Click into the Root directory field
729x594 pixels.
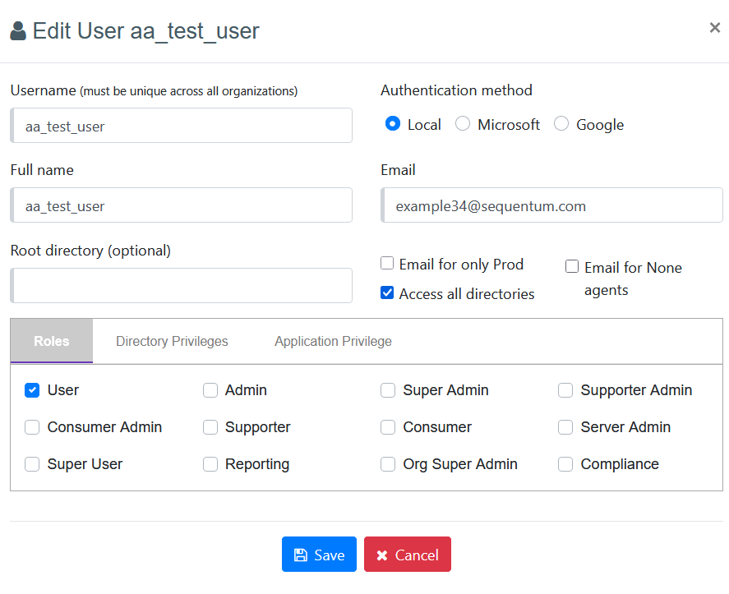(x=182, y=286)
